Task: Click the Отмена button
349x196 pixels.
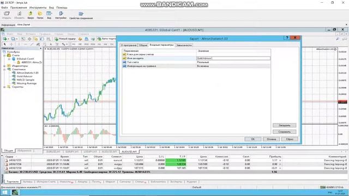Action: [x=271, y=139]
